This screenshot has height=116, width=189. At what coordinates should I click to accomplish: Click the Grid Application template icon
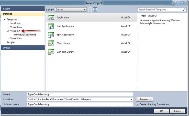tap(51, 26)
